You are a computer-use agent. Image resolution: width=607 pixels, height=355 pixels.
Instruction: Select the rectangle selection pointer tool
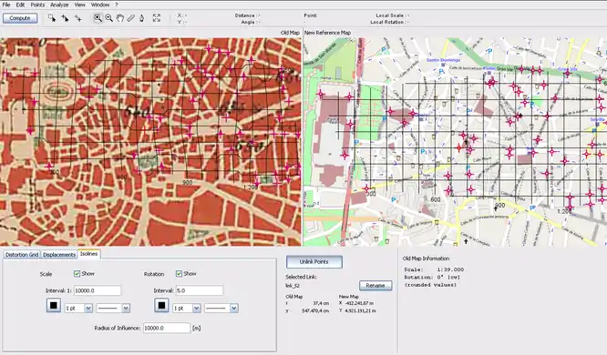tap(51, 18)
